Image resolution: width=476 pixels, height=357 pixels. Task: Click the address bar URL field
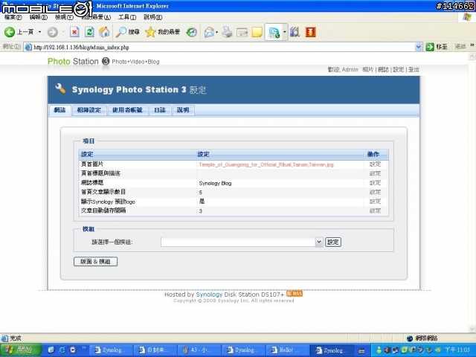[x=223, y=47]
